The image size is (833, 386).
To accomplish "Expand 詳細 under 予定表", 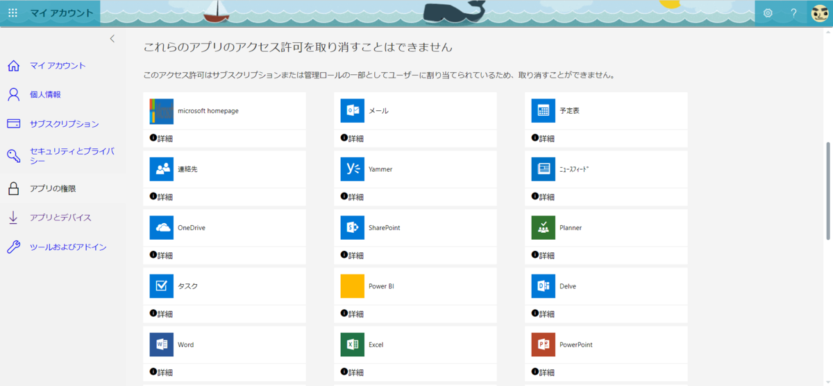I will pos(544,139).
